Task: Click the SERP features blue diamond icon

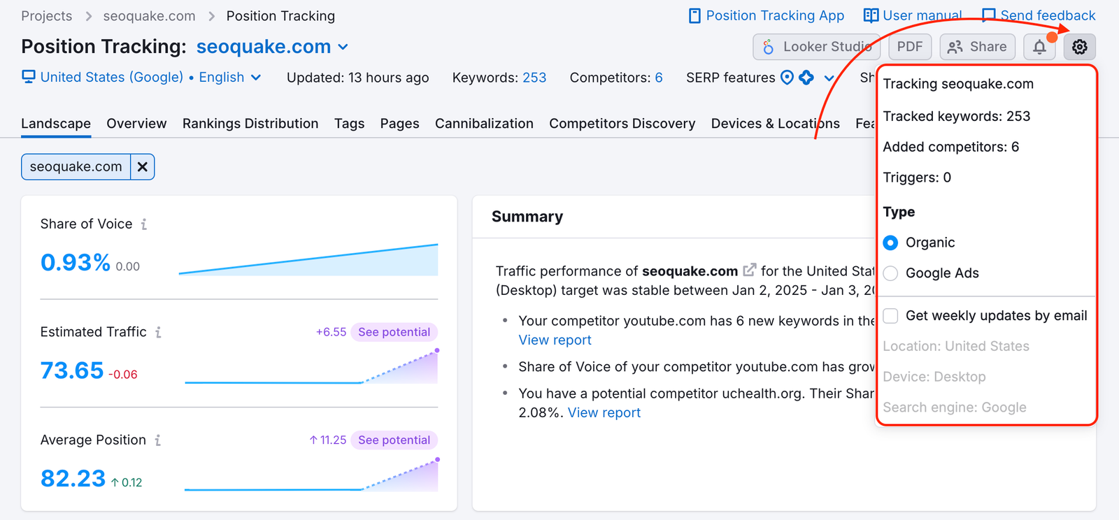Action: click(x=806, y=78)
